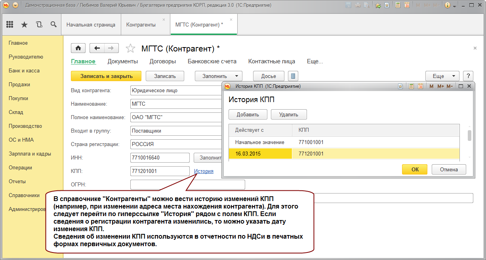
Task: Open calculator icon in История КПП titlebar
Action: (411, 86)
